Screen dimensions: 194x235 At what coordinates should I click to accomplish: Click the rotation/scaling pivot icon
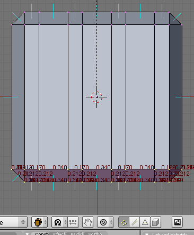[58, 222]
